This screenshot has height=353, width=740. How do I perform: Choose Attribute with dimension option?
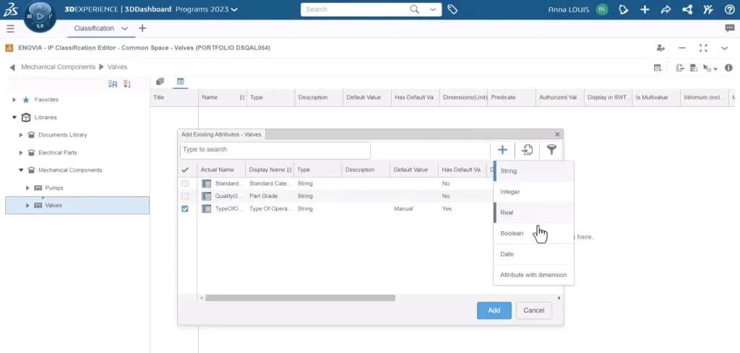pos(533,275)
